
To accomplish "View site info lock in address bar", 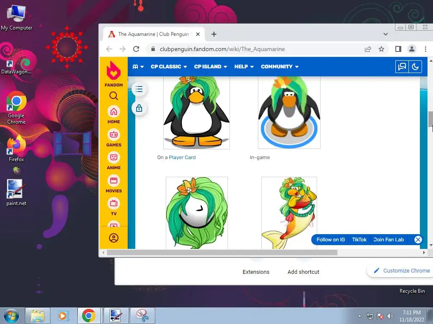I will tap(153, 49).
